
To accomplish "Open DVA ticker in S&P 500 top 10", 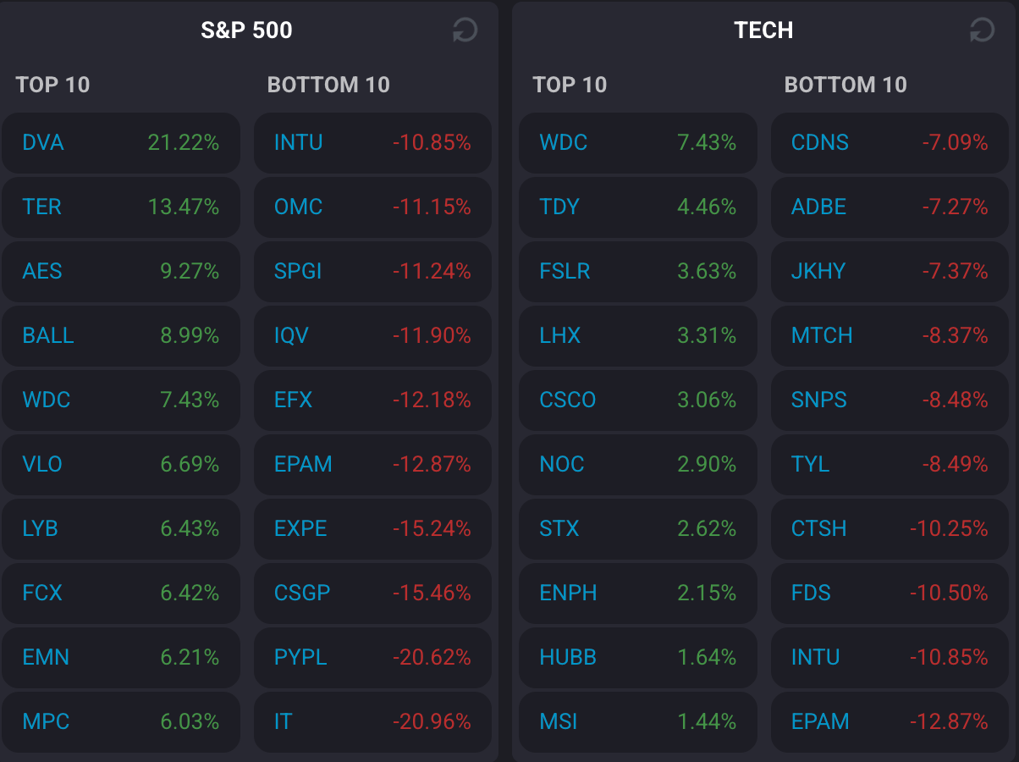I will coord(43,142).
